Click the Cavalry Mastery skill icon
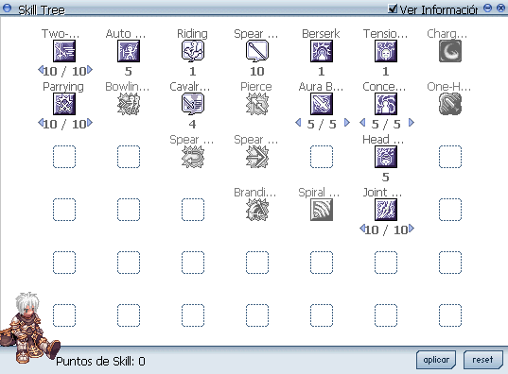The height and width of the screenshot is (374, 508). (x=193, y=104)
